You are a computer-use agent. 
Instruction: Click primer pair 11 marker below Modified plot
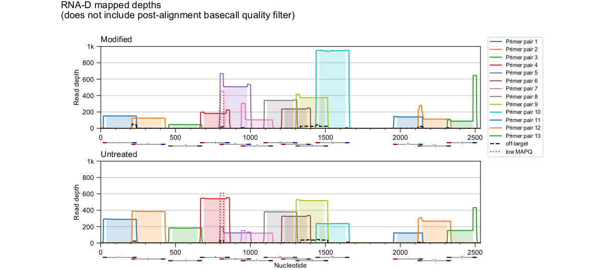pyautogui.click(x=408, y=143)
